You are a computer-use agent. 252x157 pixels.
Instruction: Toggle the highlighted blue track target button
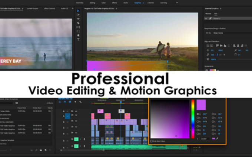point(67,116)
